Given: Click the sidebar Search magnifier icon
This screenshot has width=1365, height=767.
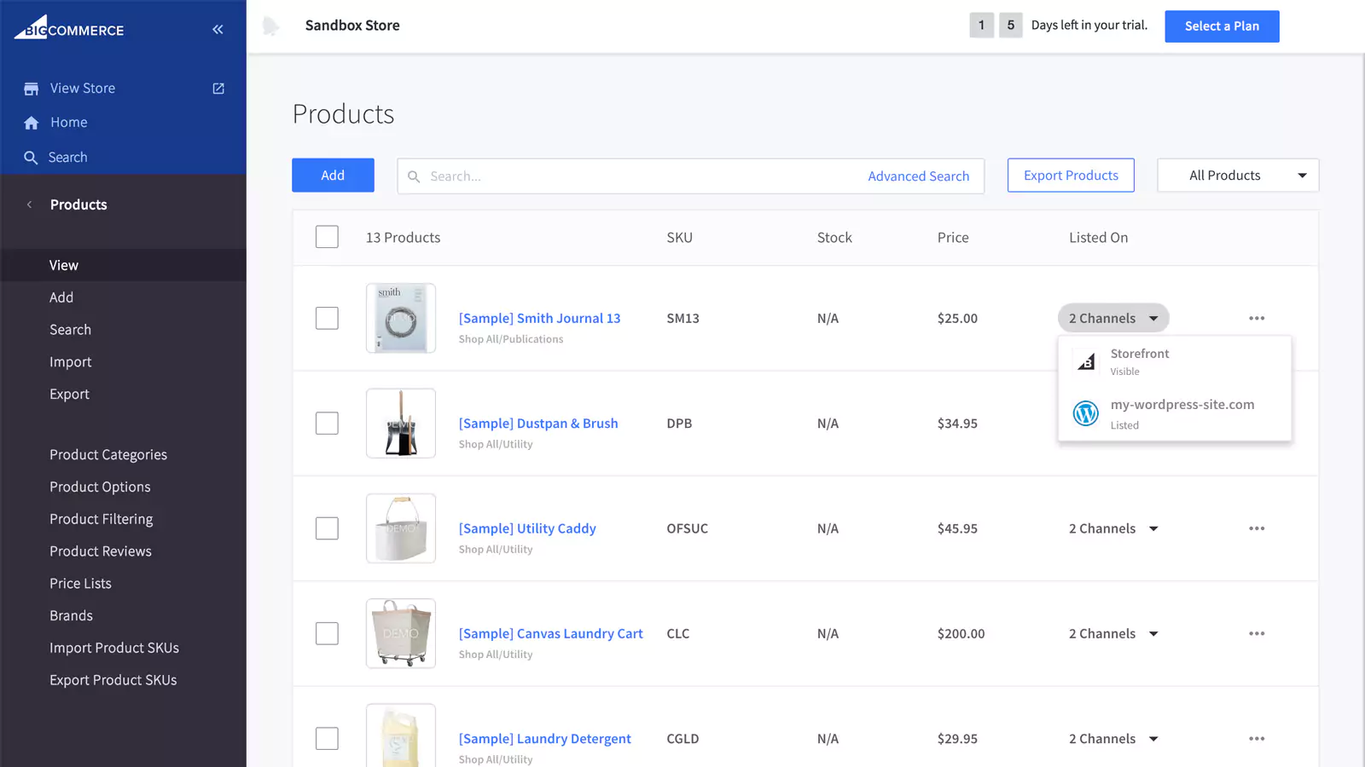Looking at the screenshot, I should tap(31, 158).
